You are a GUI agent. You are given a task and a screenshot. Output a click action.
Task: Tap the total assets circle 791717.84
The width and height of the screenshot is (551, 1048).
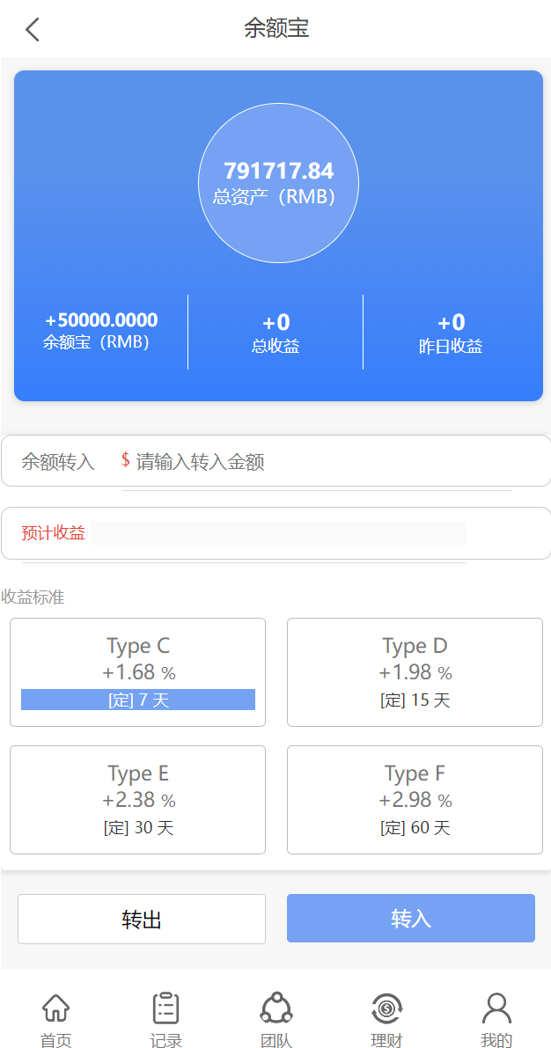point(278,183)
